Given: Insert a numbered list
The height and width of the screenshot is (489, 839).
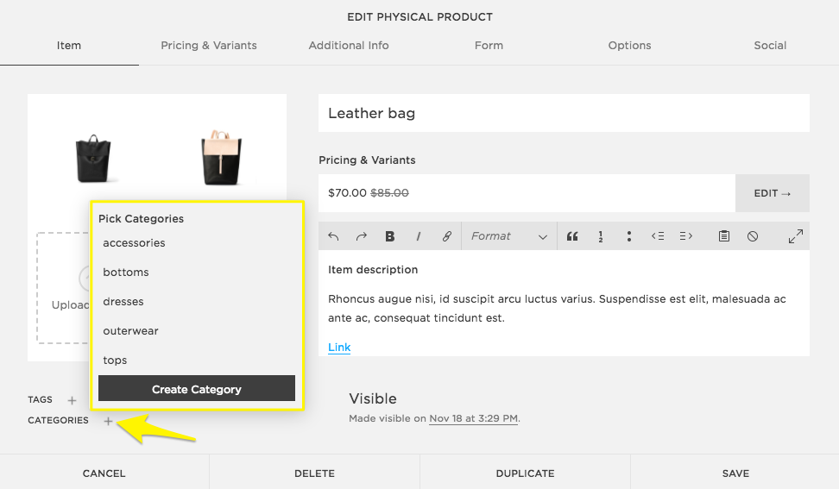Looking at the screenshot, I should (x=600, y=236).
